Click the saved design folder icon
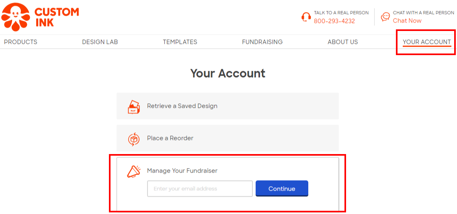This screenshot has height=214, width=457. 133,107
